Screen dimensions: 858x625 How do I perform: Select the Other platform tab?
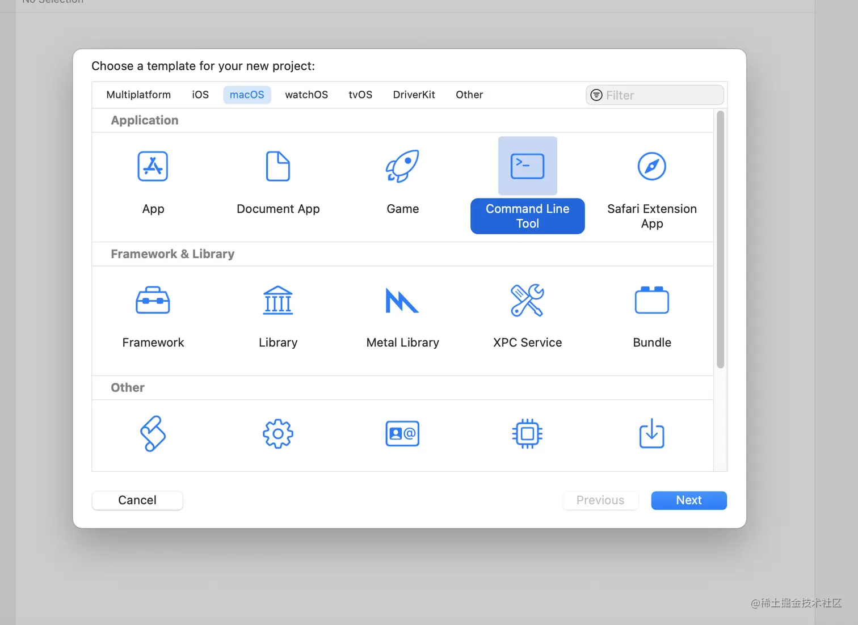[469, 95]
